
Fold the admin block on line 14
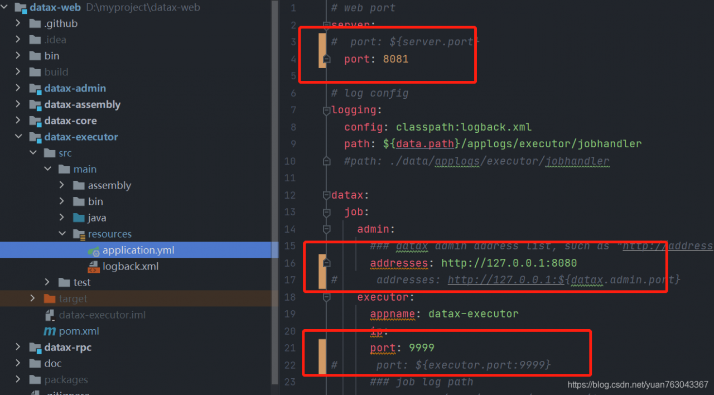tap(326, 229)
